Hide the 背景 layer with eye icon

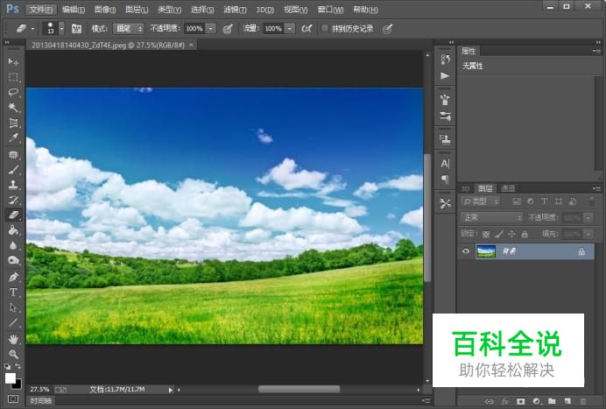click(x=466, y=251)
